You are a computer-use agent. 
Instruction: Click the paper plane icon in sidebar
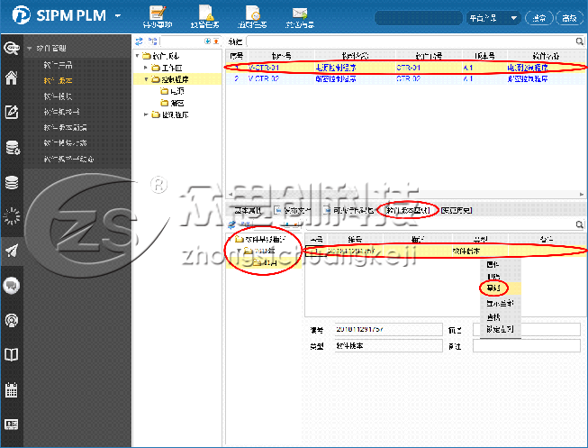point(12,251)
